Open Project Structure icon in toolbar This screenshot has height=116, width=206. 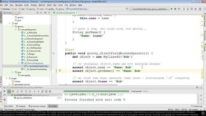click(200, 9)
